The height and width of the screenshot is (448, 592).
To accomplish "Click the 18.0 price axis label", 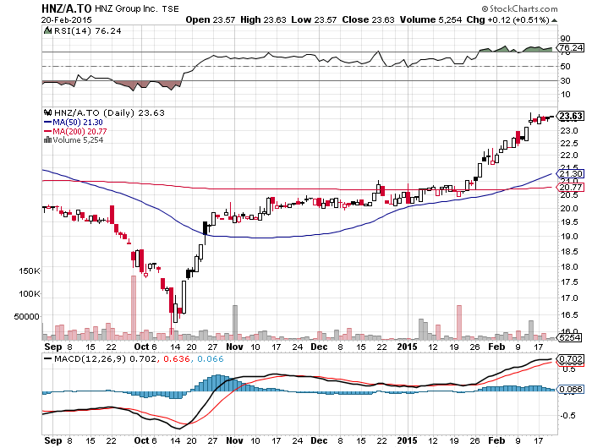I will point(569,267).
